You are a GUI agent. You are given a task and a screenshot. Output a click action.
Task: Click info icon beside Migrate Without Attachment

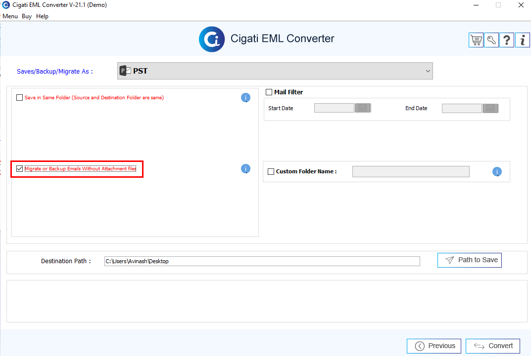pyautogui.click(x=245, y=168)
